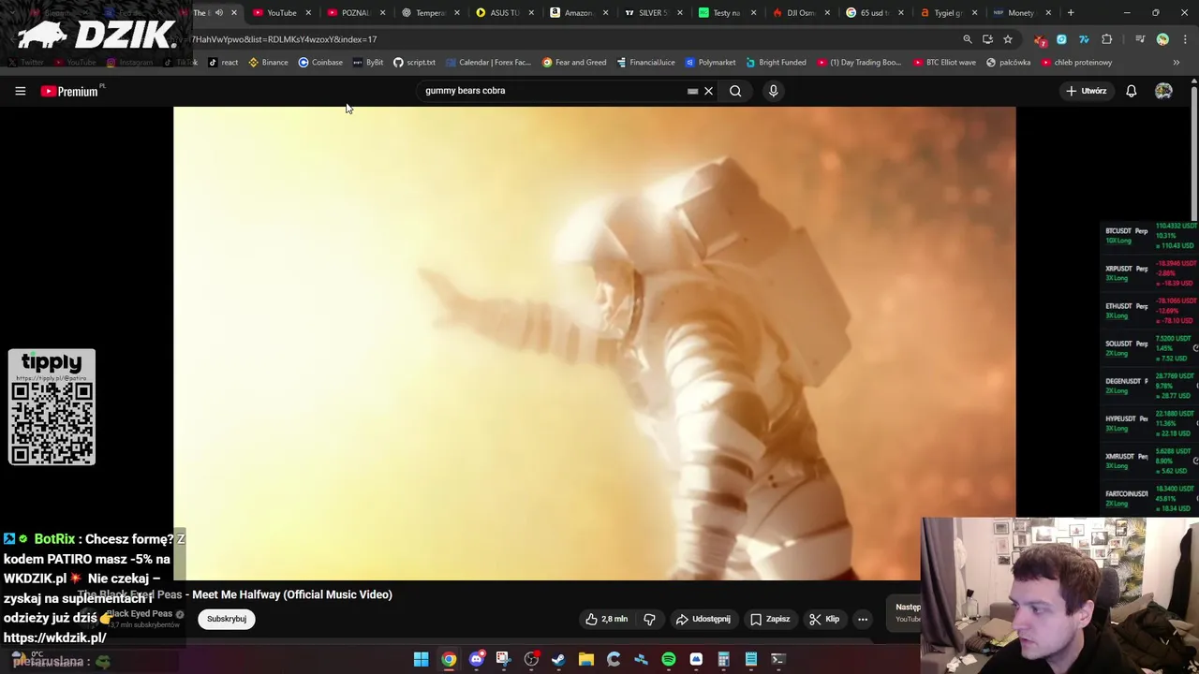
Task: Switch to the YouTube browser tab
Action: coord(282,13)
